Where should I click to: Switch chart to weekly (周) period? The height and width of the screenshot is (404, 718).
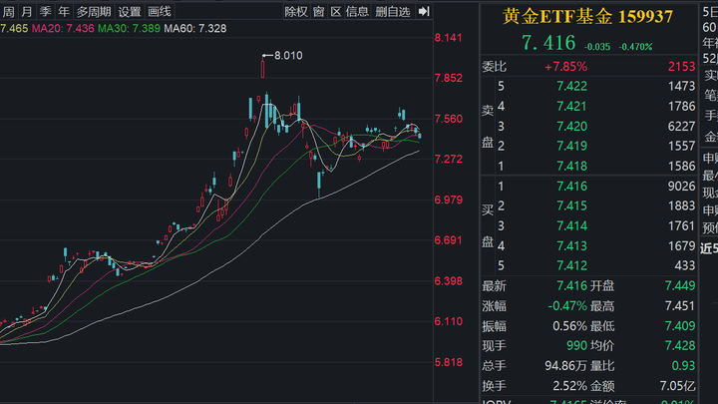click(x=8, y=11)
